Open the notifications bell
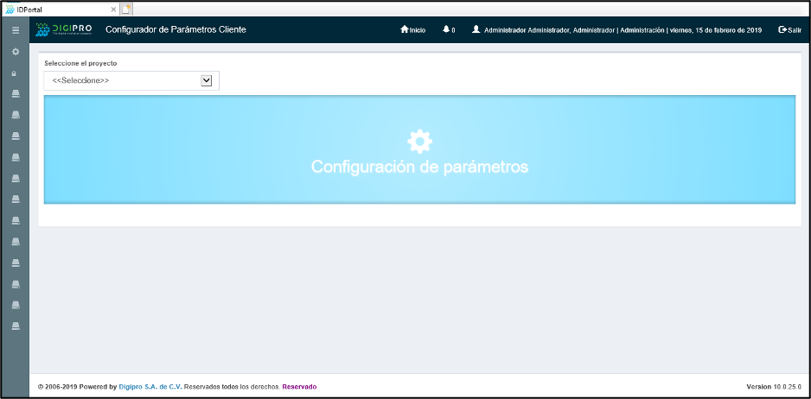Screen dimensions: 811x399 (x=447, y=30)
